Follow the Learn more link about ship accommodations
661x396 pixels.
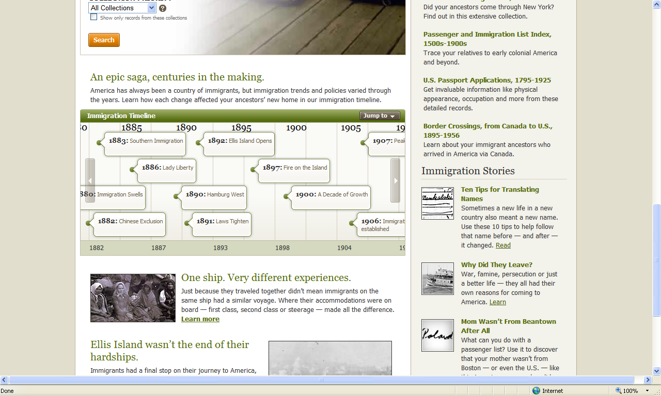200,319
